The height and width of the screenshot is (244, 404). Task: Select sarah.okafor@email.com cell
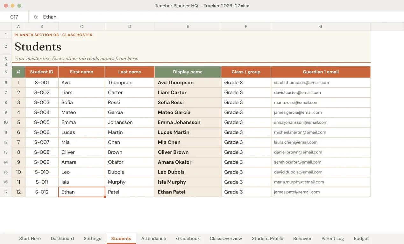(321, 162)
